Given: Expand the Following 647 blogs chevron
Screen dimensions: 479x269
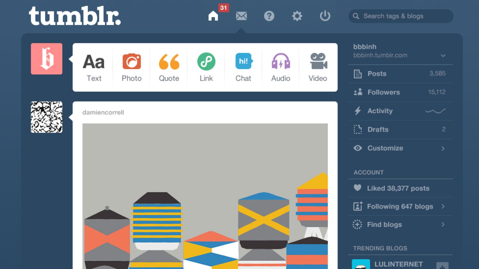Looking at the screenshot, I should (x=443, y=206).
